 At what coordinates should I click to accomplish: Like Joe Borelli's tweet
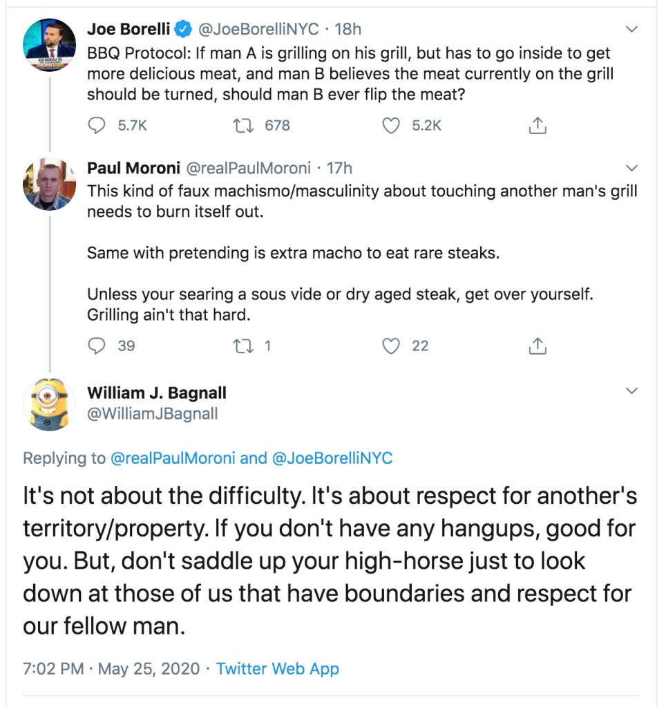(x=392, y=126)
